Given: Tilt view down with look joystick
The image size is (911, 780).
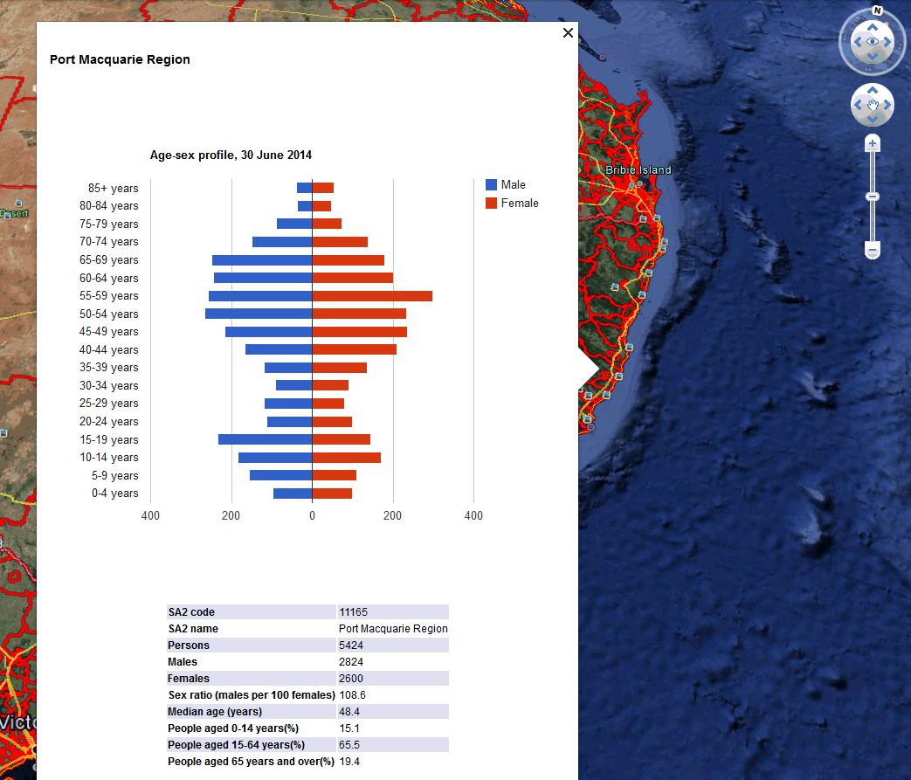Looking at the screenshot, I should (x=872, y=57).
